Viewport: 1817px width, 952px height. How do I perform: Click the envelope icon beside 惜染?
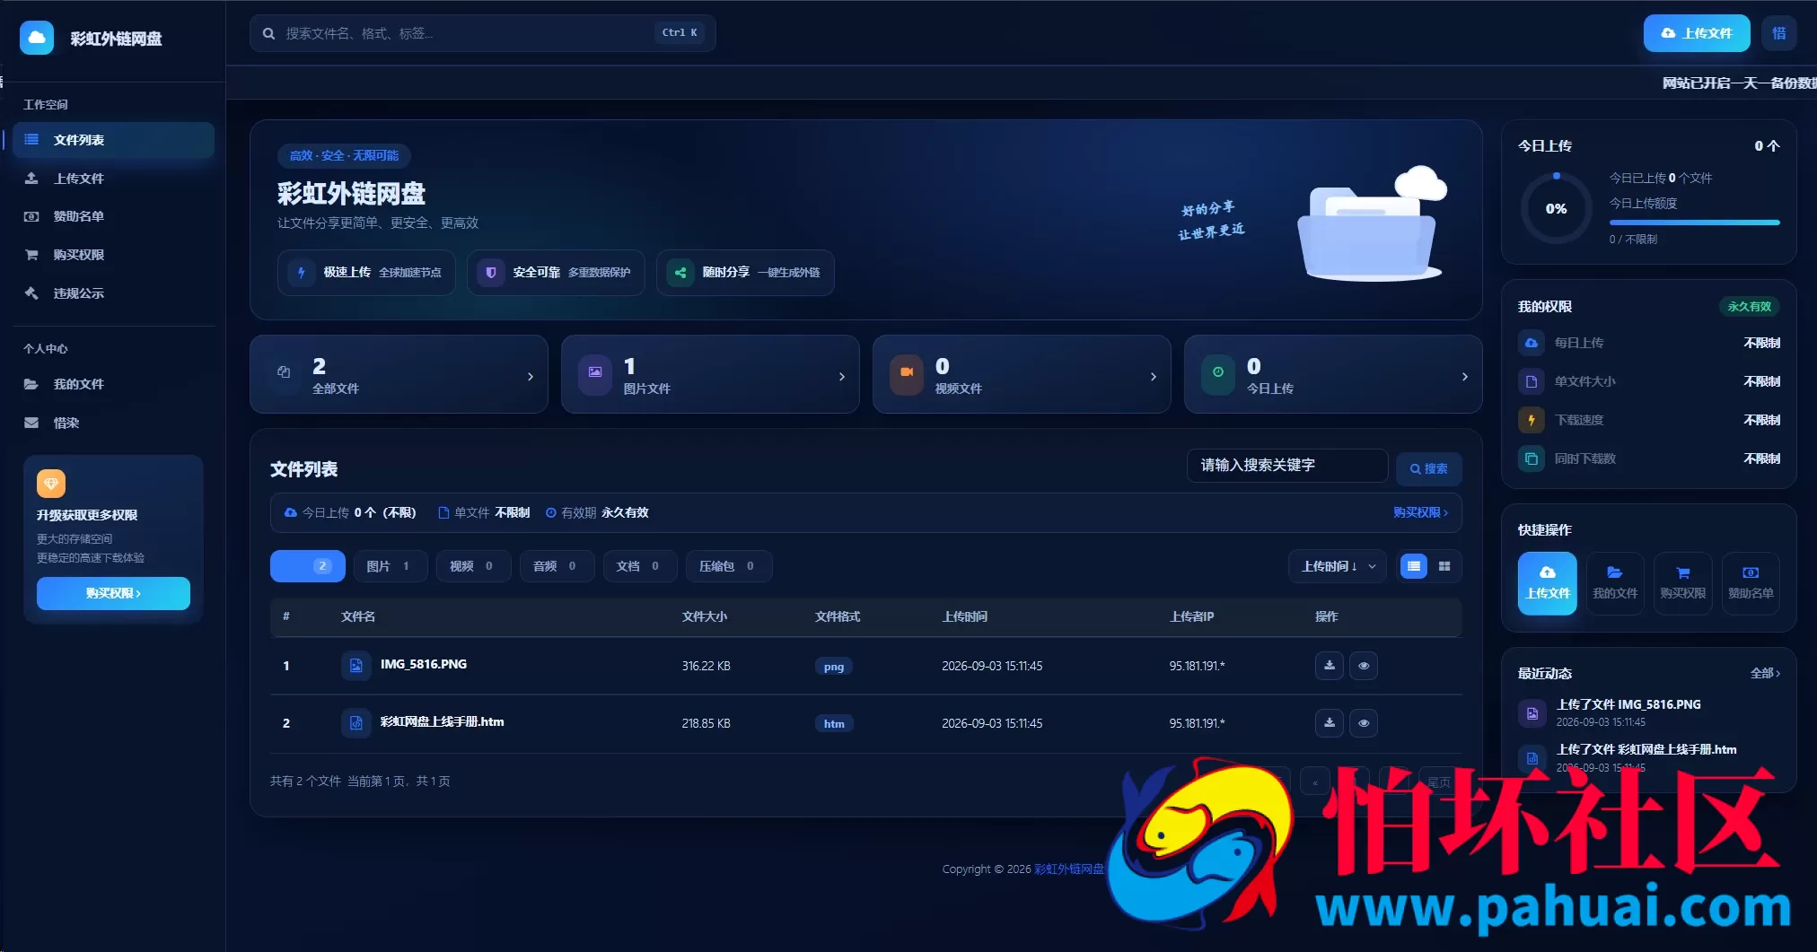coord(31,423)
